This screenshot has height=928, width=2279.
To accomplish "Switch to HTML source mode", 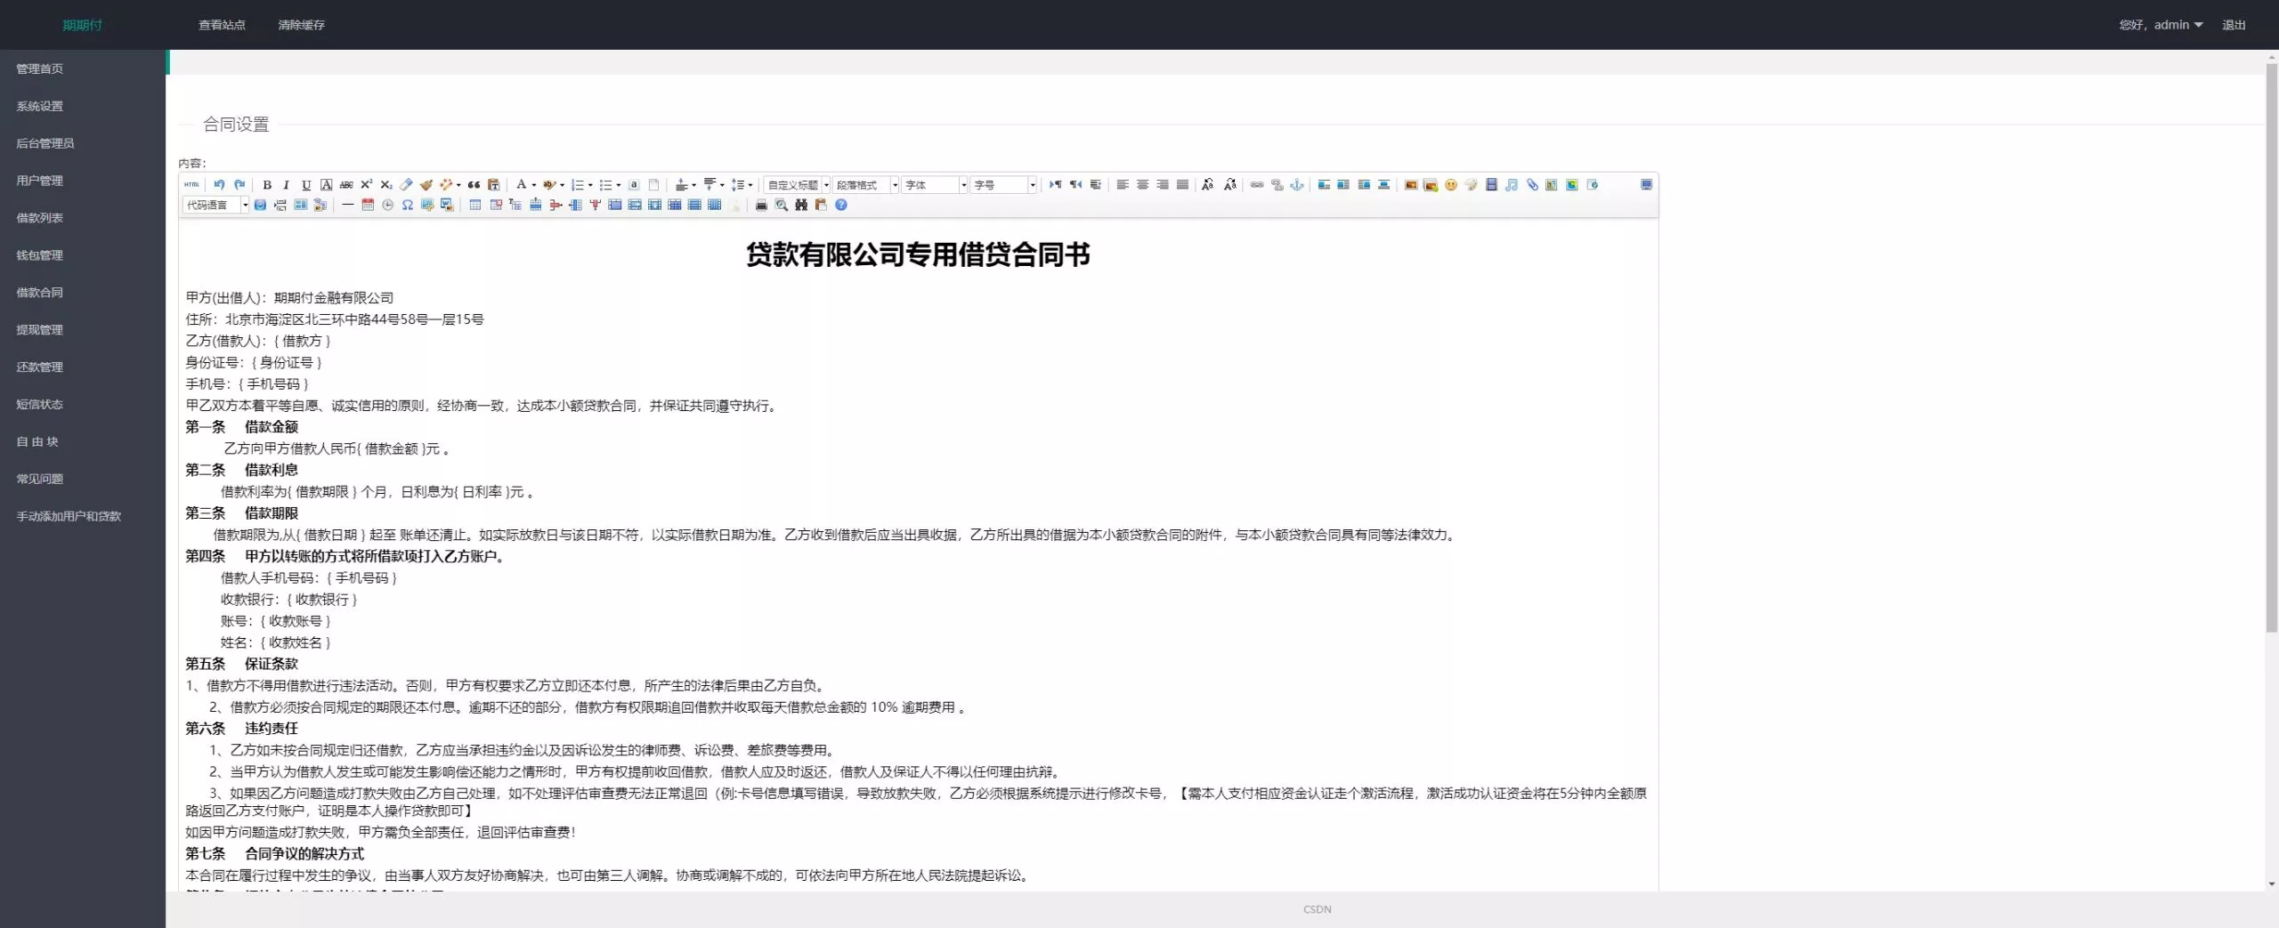I will pos(191,185).
